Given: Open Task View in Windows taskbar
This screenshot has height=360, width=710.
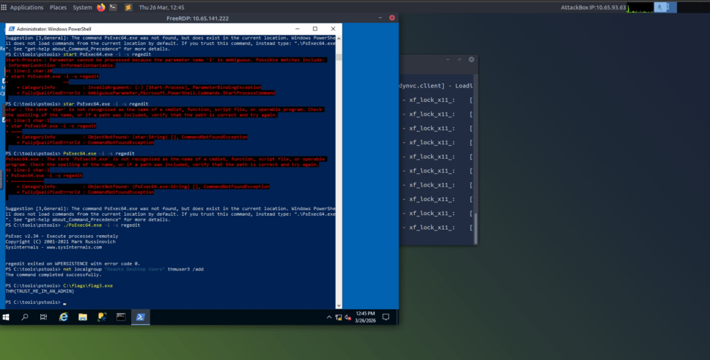Looking at the screenshot, I should [x=44, y=318].
